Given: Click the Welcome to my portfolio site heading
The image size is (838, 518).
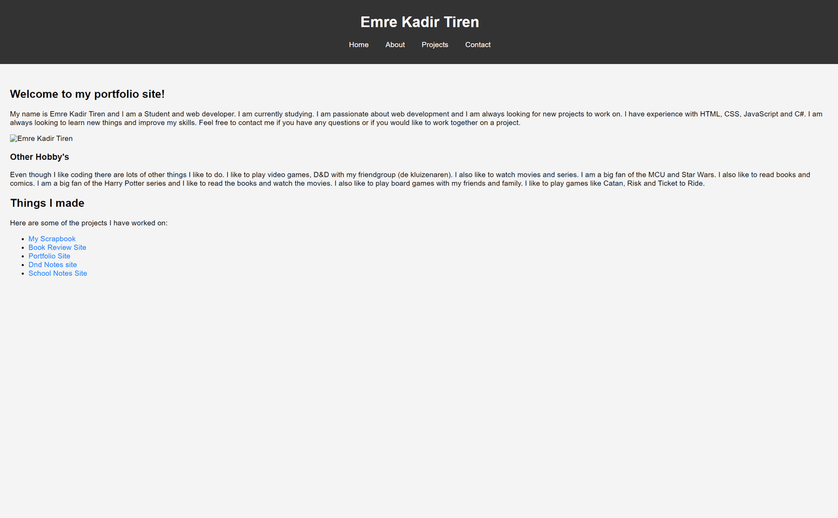Looking at the screenshot, I should coord(87,94).
